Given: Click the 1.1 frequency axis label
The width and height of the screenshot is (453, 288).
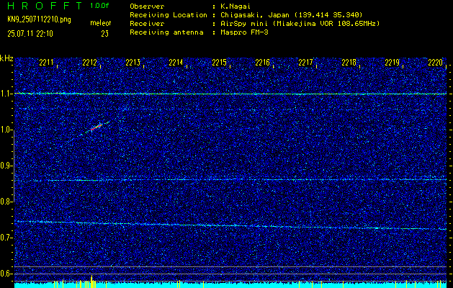Looking at the screenshot, I should click(5, 94).
